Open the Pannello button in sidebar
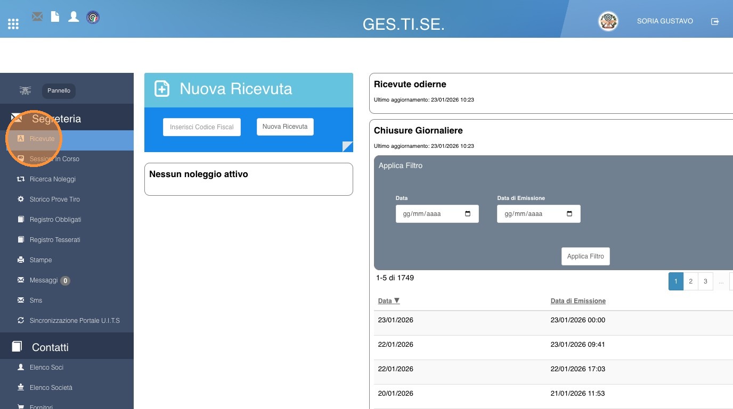 pos(59,90)
